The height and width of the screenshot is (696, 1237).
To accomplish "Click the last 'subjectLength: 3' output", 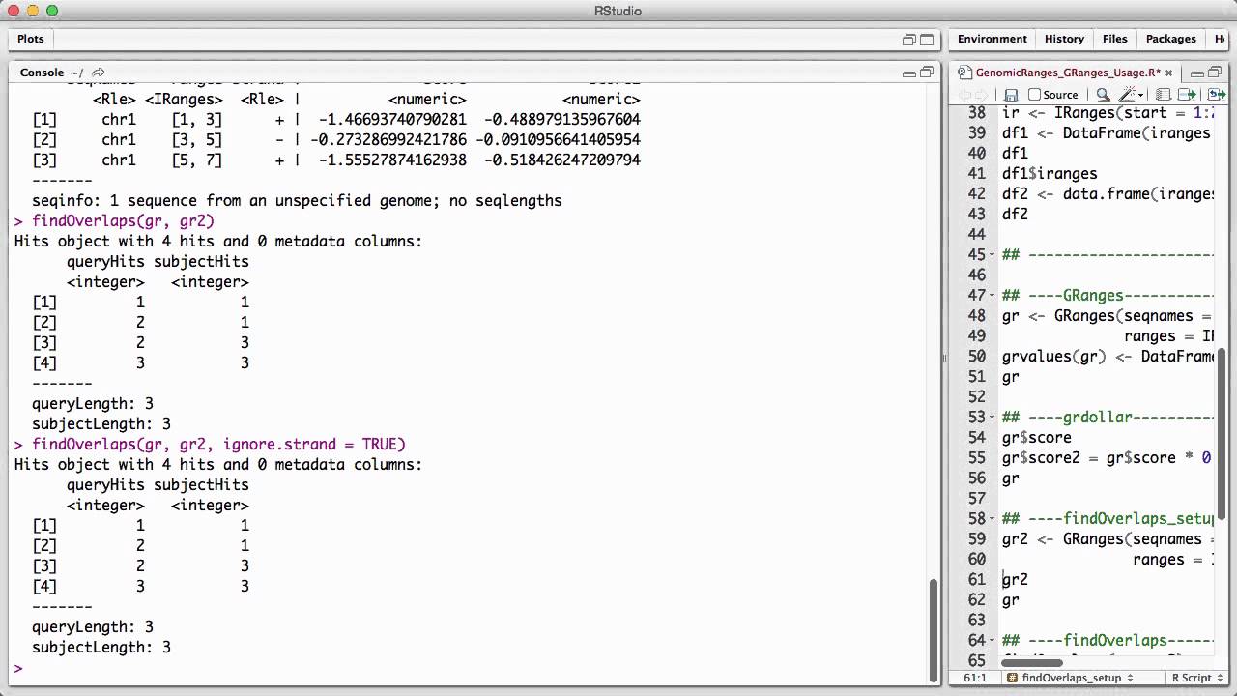I will [101, 648].
